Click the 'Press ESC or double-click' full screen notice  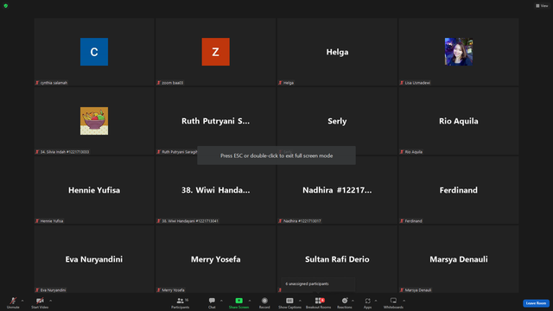click(x=276, y=155)
